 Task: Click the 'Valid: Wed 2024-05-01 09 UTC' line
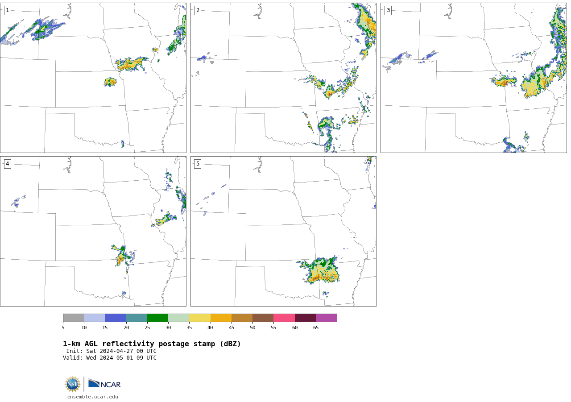click(x=110, y=358)
